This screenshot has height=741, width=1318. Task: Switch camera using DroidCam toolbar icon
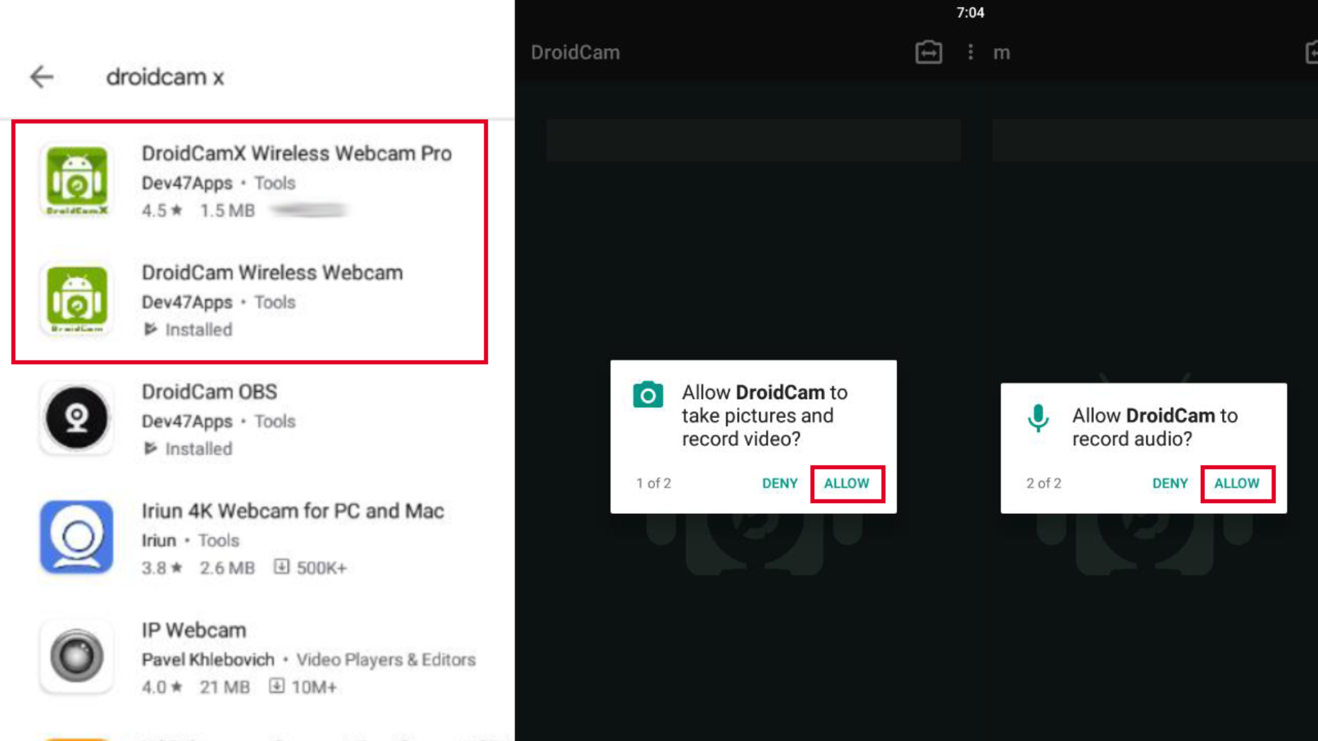[928, 52]
